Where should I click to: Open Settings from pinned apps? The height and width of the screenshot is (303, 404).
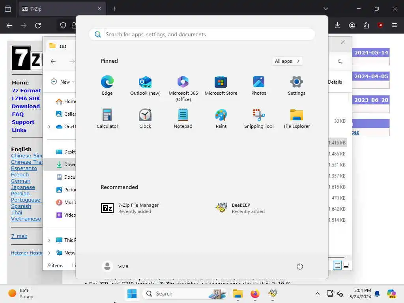click(x=297, y=86)
